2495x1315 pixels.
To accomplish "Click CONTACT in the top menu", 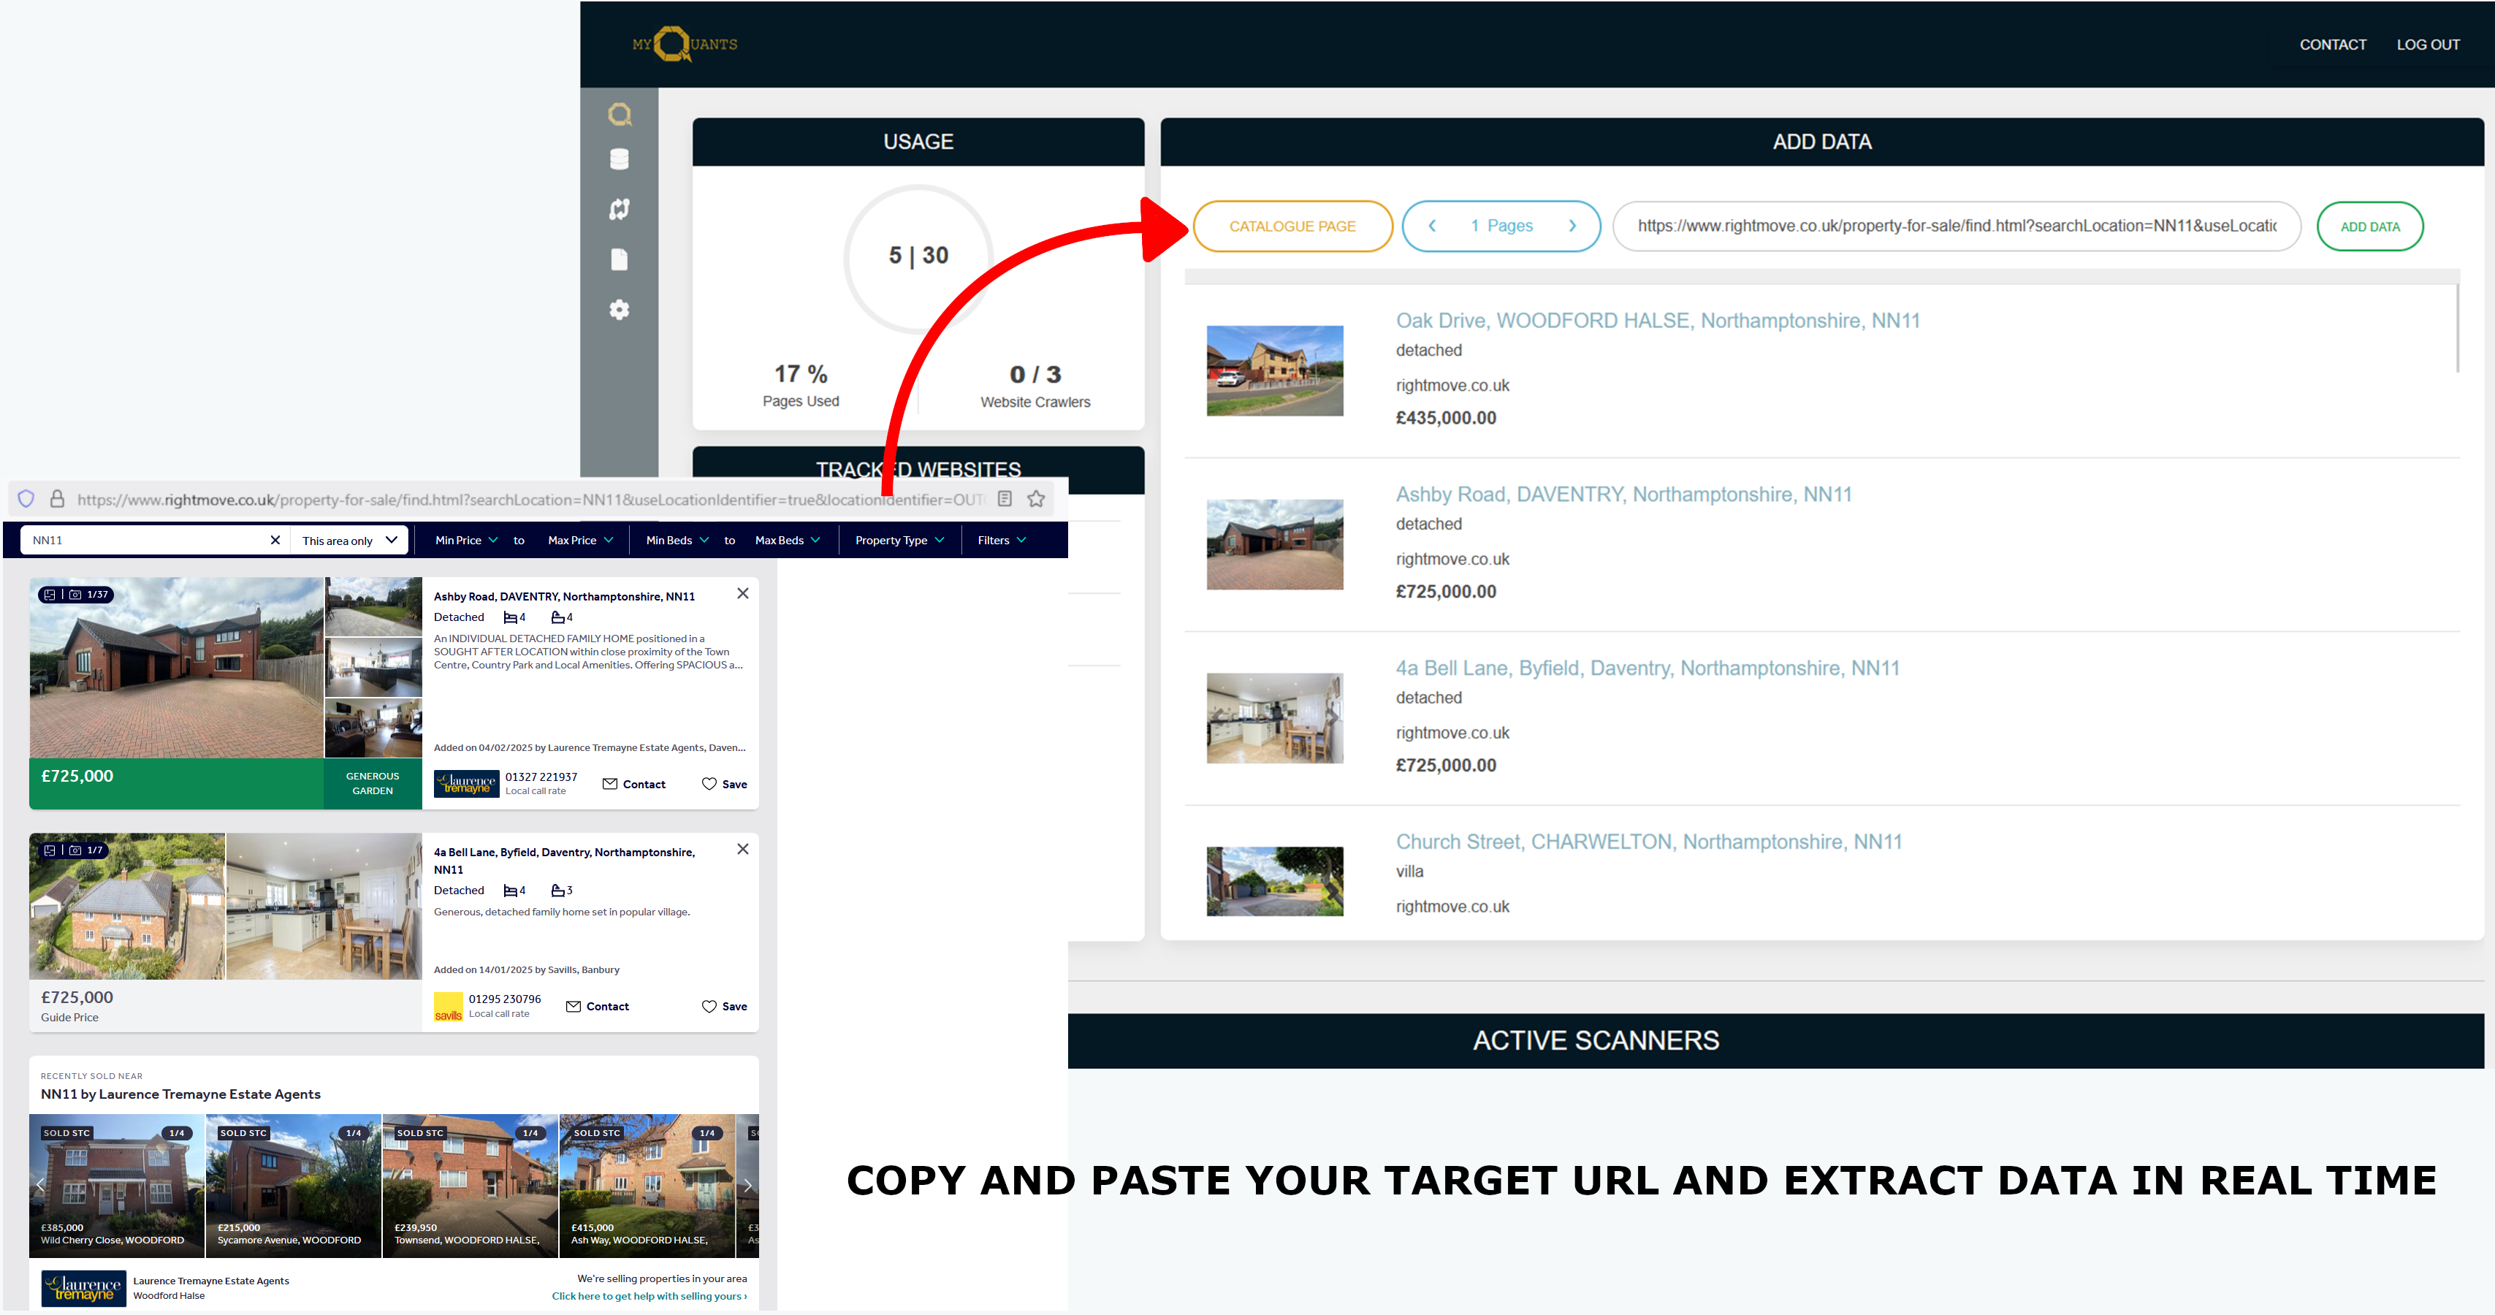I will (2331, 45).
